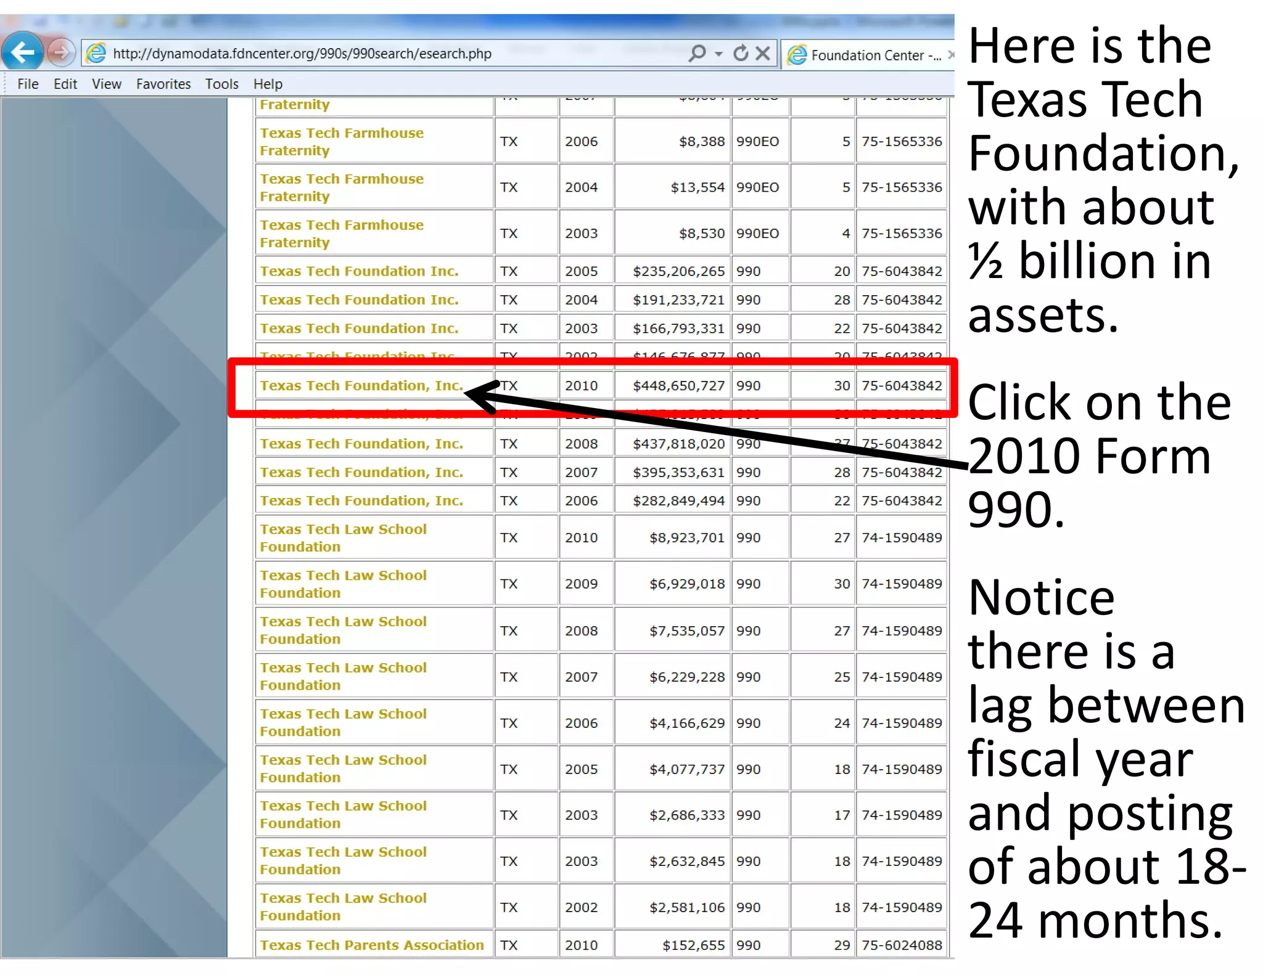Open Texas Tech Foundation, Inc. 2008 filing
This screenshot has height=975, width=1263.
361,444
